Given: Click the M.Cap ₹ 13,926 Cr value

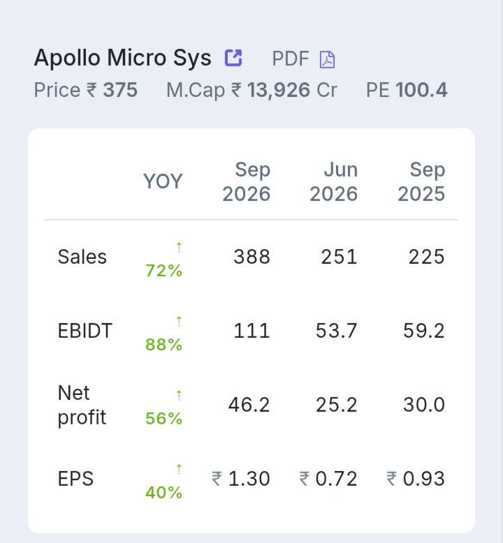Looking at the screenshot, I should (251, 91).
